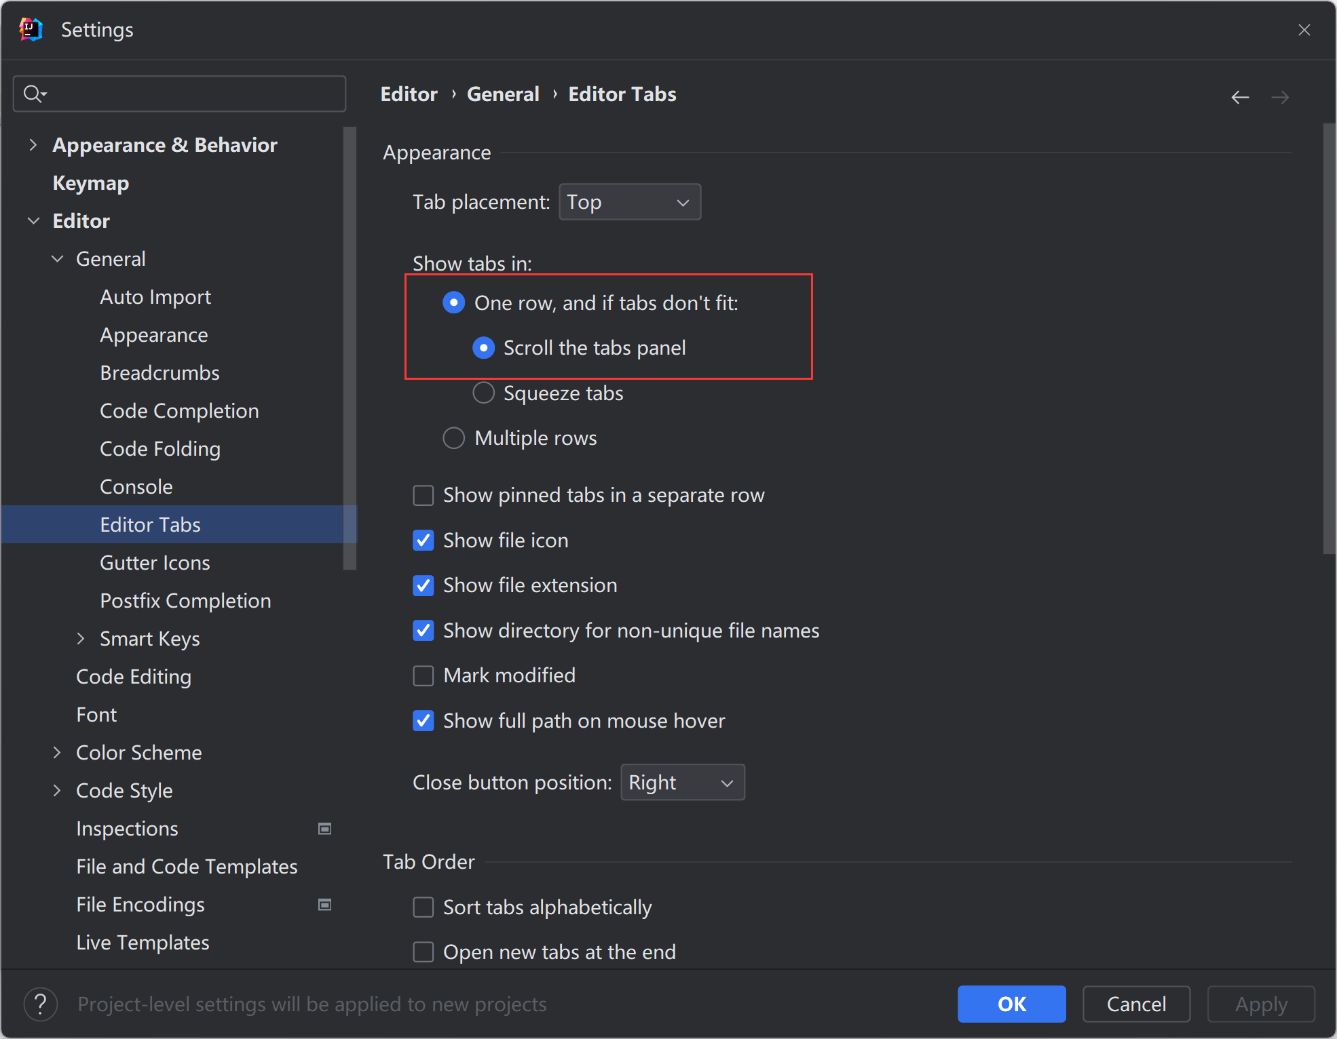Open Font settings
The image size is (1337, 1039).
(96, 715)
